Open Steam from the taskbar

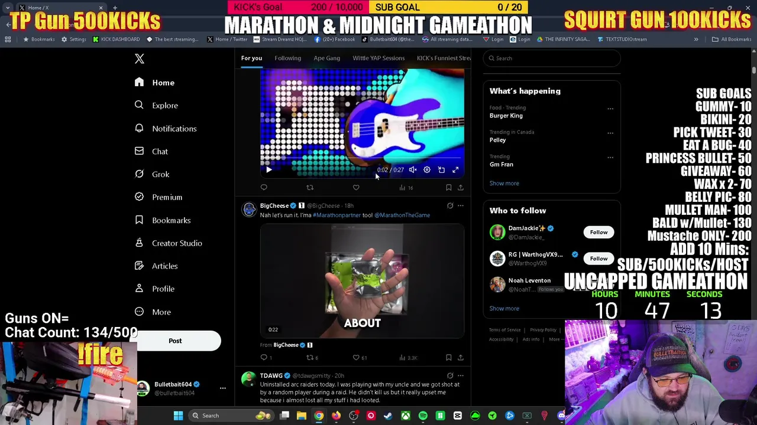[x=388, y=416]
